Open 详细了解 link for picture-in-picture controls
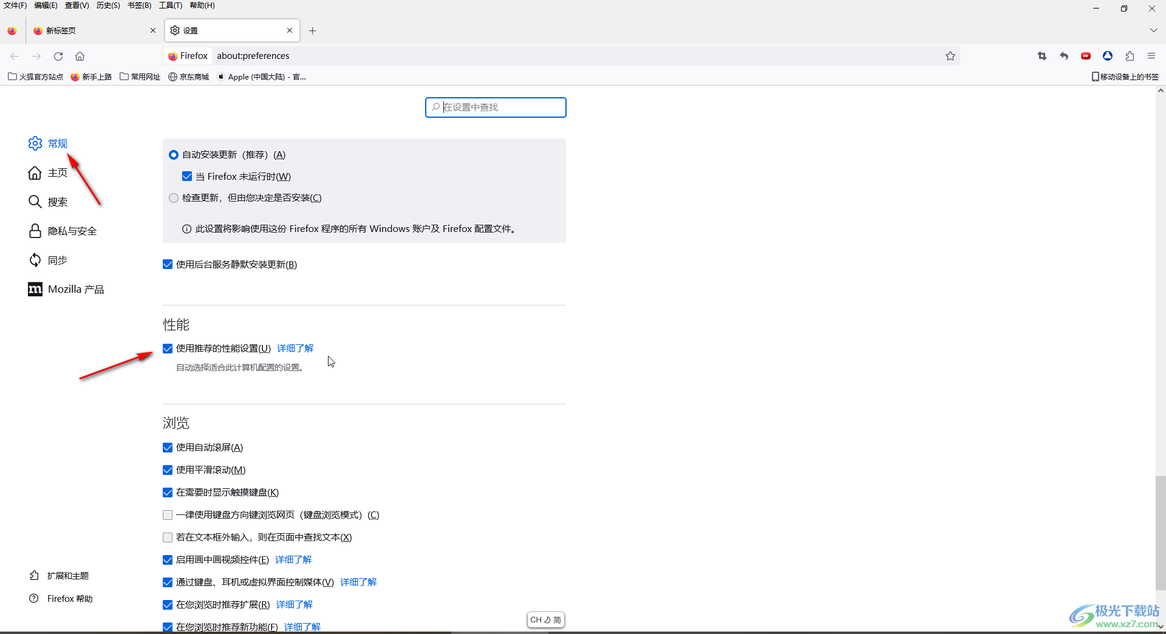Screen dimensions: 1166x634 coord(293,560)
